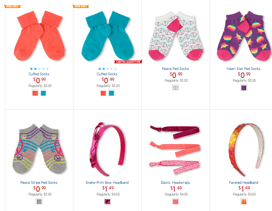
Task: Choose coral swatch under second Cuffed Socks
Action: point(103,93)
